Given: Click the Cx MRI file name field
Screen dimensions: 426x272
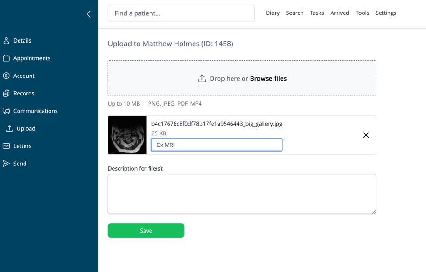Looking at the screenshot, I should point(217,145).
